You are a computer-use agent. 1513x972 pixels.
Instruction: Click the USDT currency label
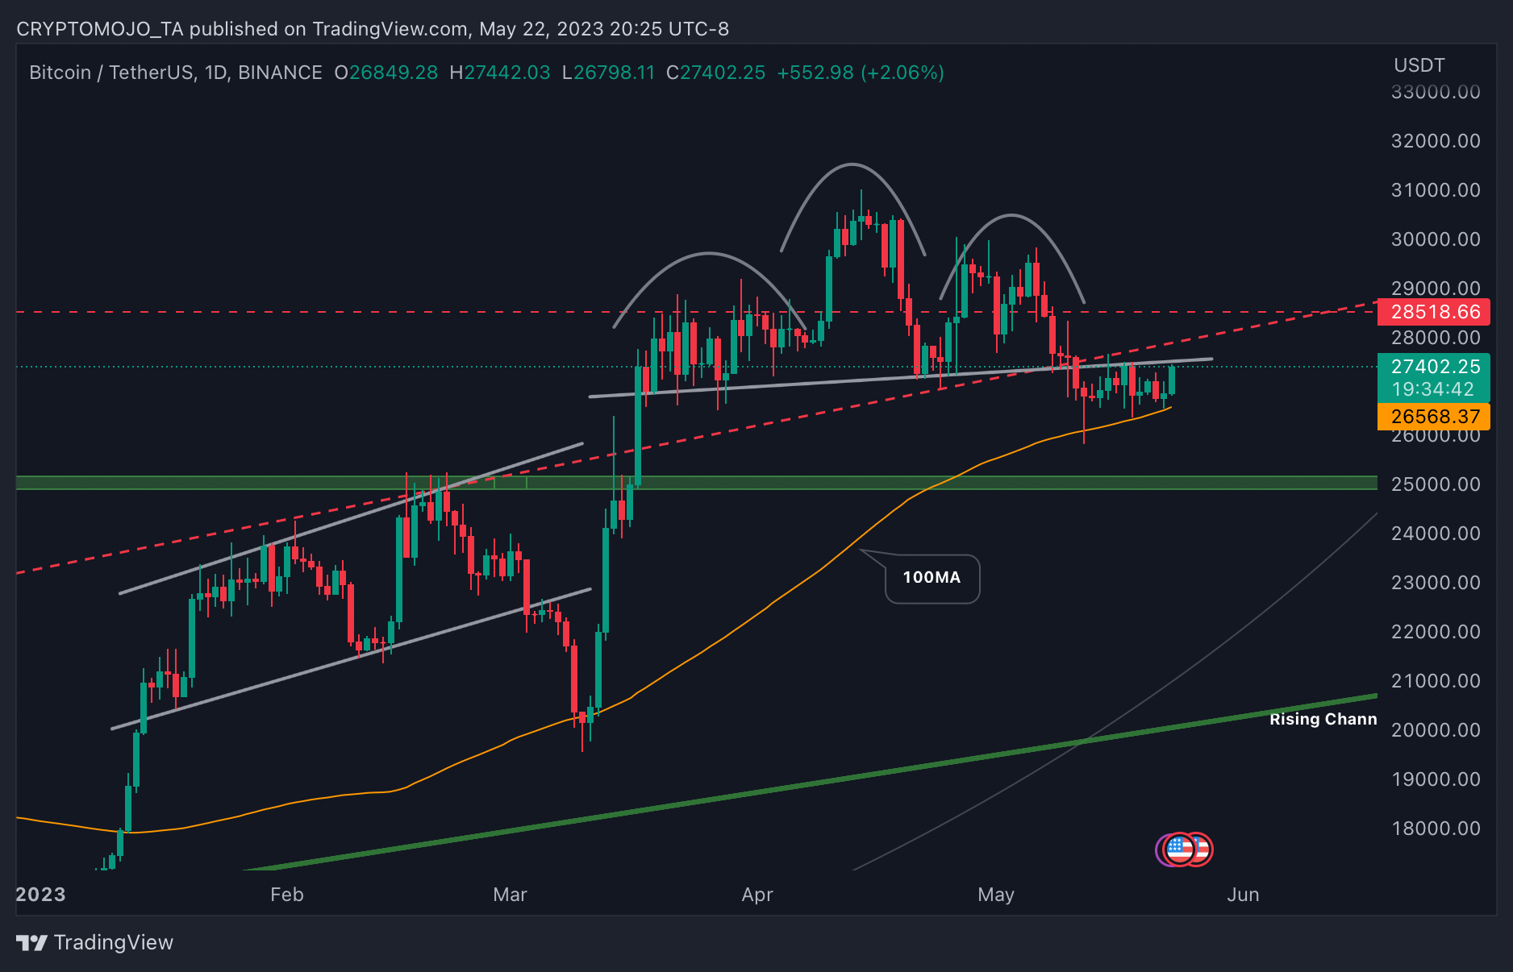tap(1419, 65)
